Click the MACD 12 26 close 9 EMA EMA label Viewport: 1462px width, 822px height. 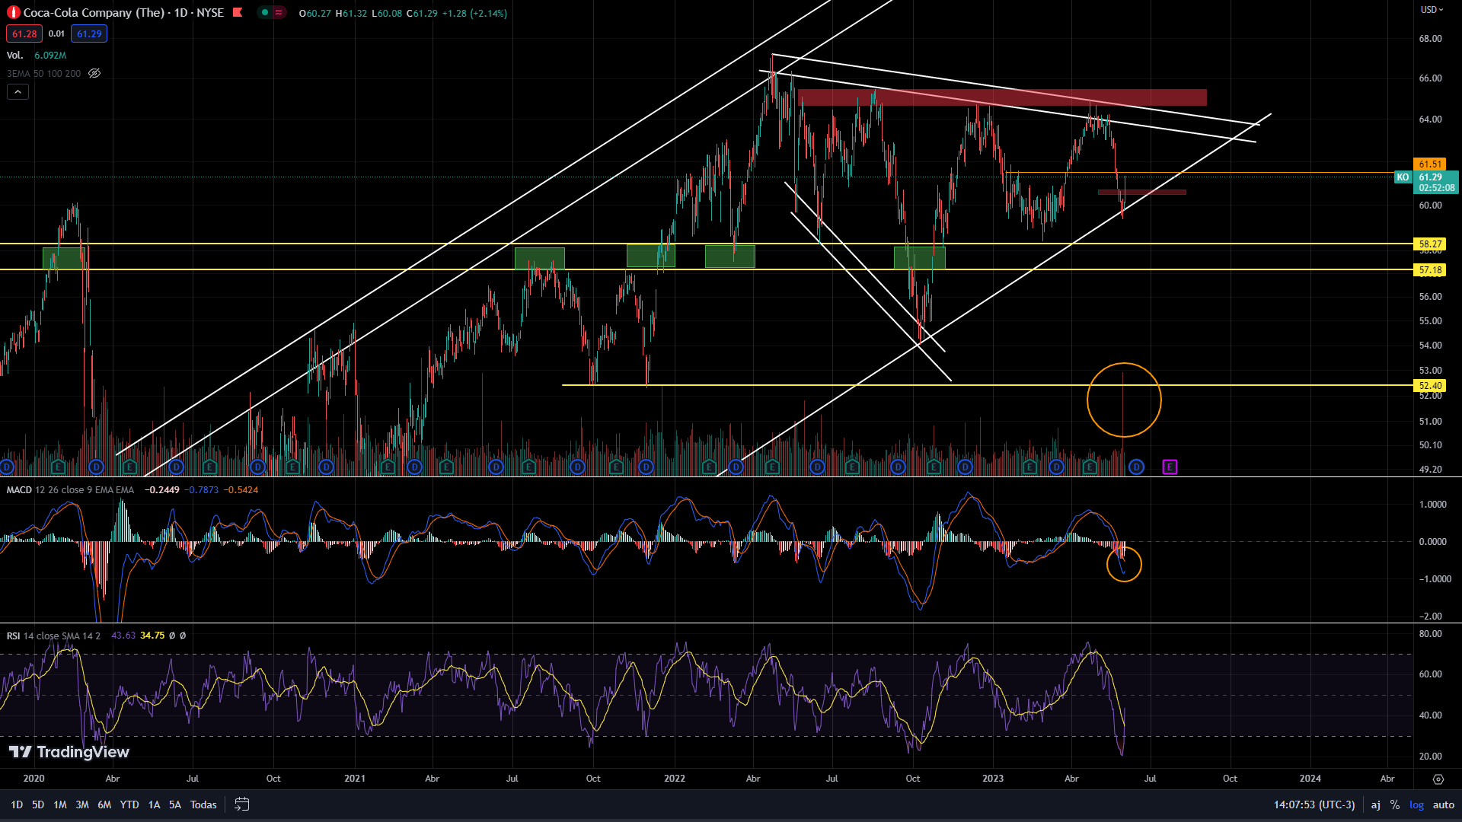[x=70, y=490]
